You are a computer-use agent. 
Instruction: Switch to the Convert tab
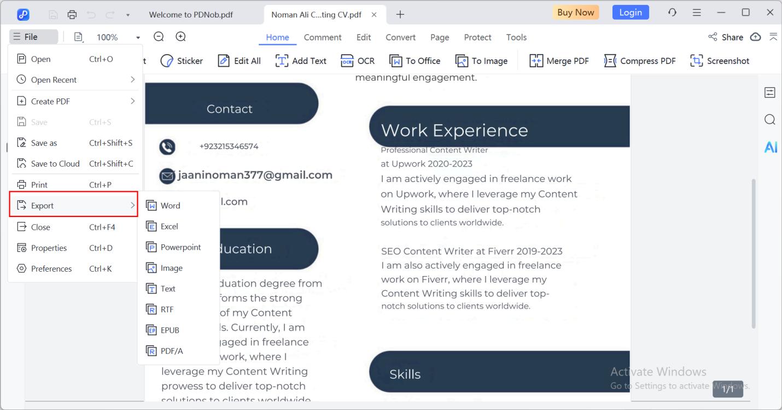click(x=400, y=37)
